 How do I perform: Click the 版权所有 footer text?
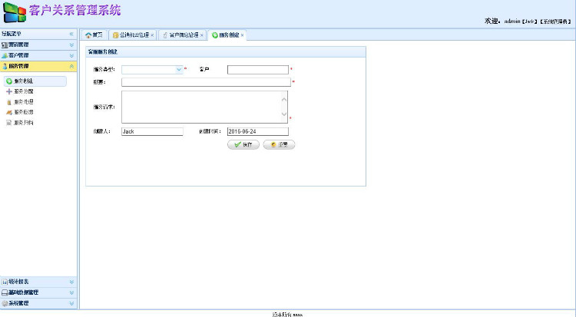[x=287, y=315]
